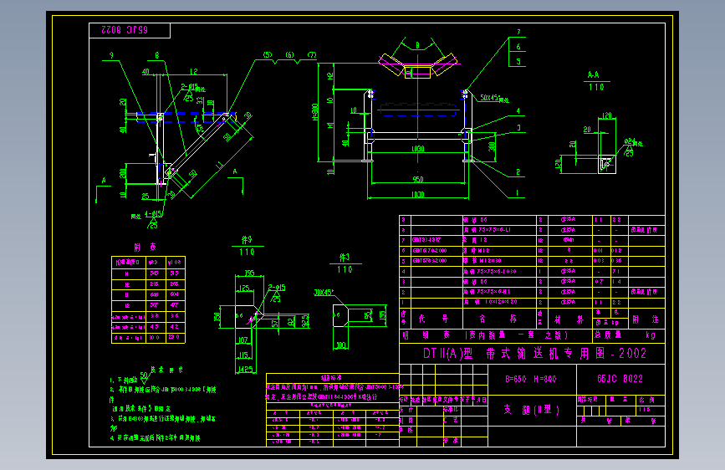Select the 950 dimension under the front view
The image size is (725, 470).
coord(418,179)
